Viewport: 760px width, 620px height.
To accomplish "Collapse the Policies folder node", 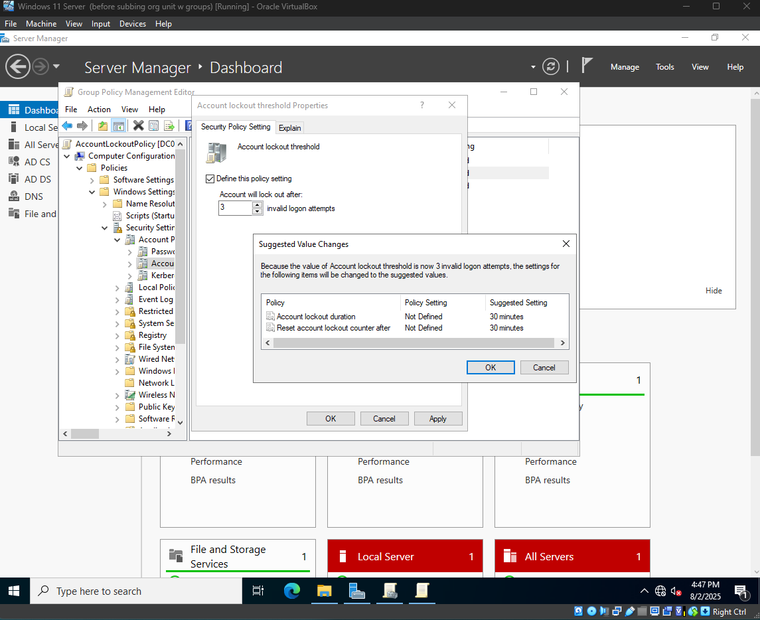I will coord(80,168).
